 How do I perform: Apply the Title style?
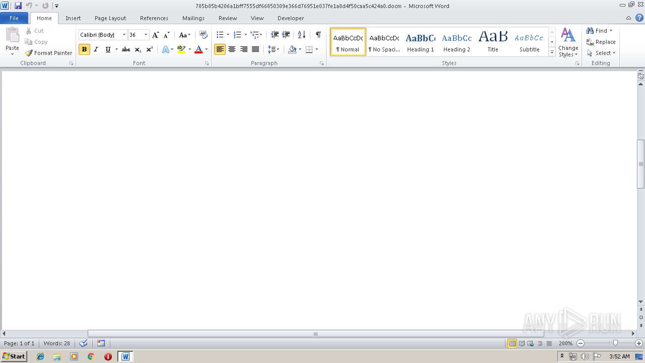[x=493, y=42]
